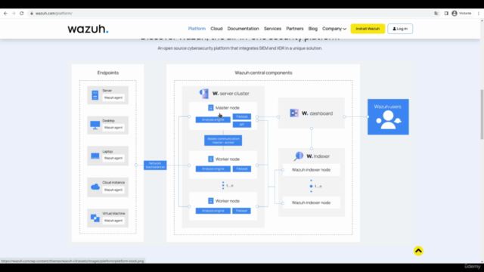Image resolution: width=484 pixels, height=272 pixels.
Task: Click the Virtual Machine icon
Action: pyautogui.click(x=95, y=218)
